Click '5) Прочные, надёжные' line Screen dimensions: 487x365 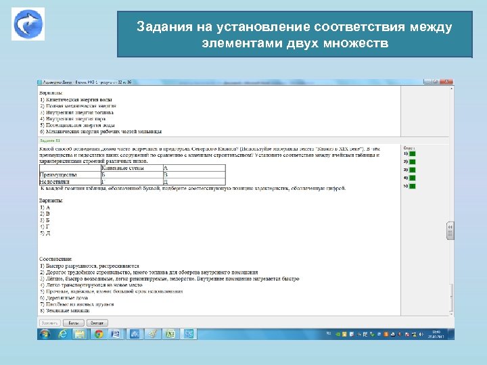click(112, 291)
